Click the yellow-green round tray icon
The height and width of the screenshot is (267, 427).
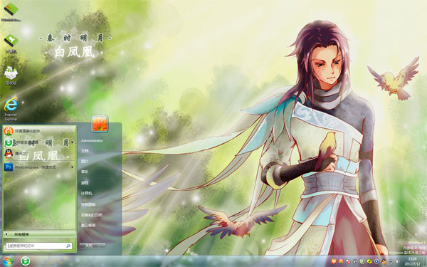point(369,261)
